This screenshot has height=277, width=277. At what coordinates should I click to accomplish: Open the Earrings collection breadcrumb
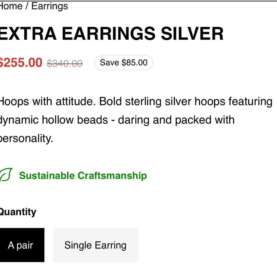[x=50, y=6]
